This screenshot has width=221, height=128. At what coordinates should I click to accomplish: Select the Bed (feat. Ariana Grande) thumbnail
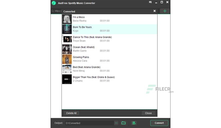pos(67,69)
